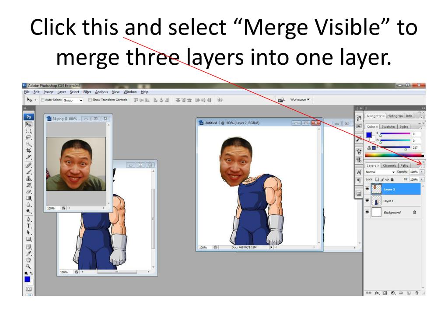Select the Dodge tool
This screenshot has height=336, width=448.
(x=28, y=211)
